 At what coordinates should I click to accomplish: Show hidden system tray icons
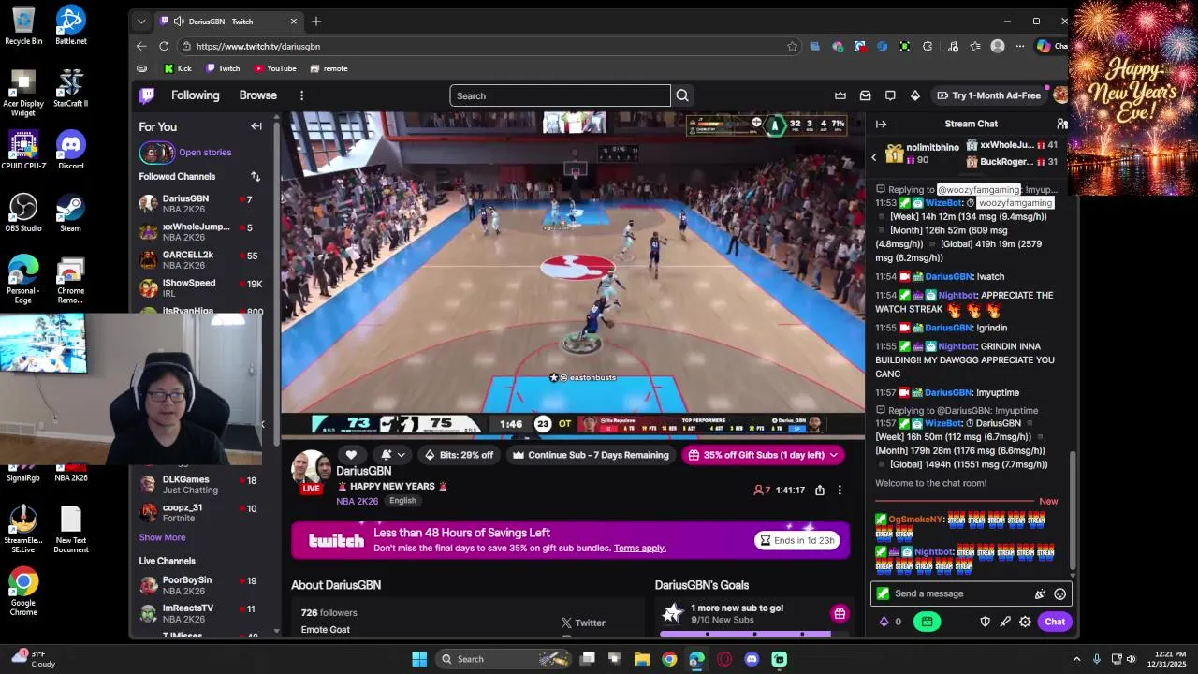(1076, 659)
